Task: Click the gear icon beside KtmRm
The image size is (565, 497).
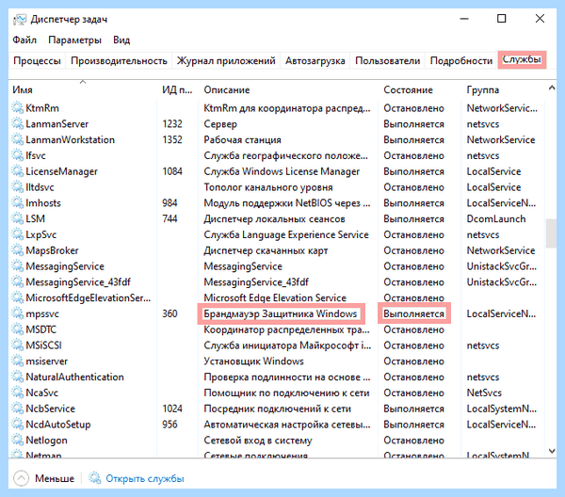Action: [x=17, y=107]
